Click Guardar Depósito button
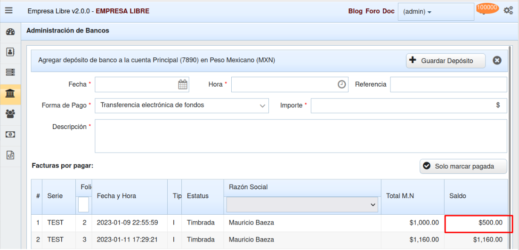The width and height of the screenshot is (519, 250). pos(446,61)
